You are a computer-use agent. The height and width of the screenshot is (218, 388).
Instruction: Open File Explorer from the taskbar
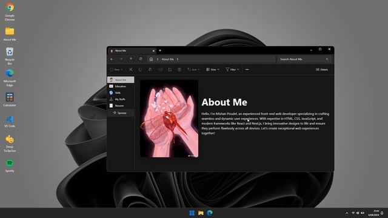[x=201, y=213]
